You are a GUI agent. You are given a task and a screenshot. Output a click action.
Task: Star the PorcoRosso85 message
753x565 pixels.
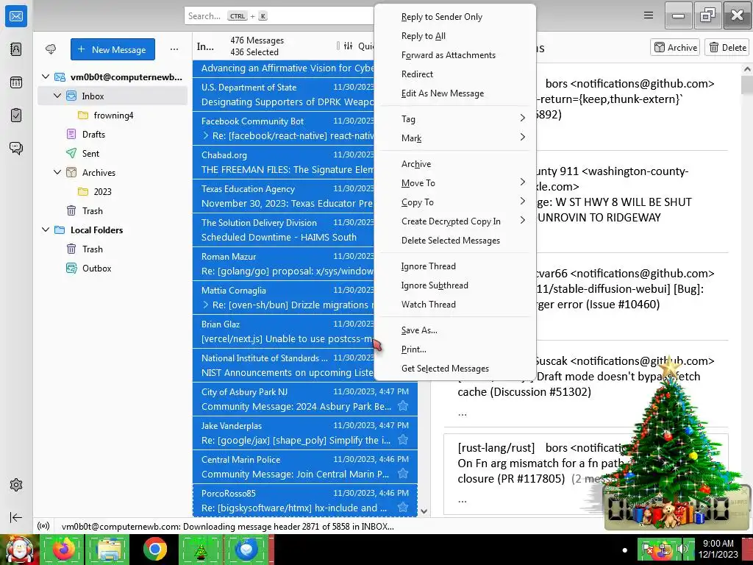click(x=403, y=508)
